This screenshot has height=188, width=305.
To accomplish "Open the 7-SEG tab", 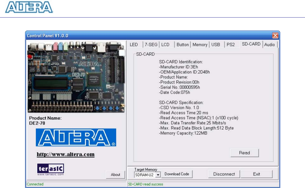I will tap(151, 45).
